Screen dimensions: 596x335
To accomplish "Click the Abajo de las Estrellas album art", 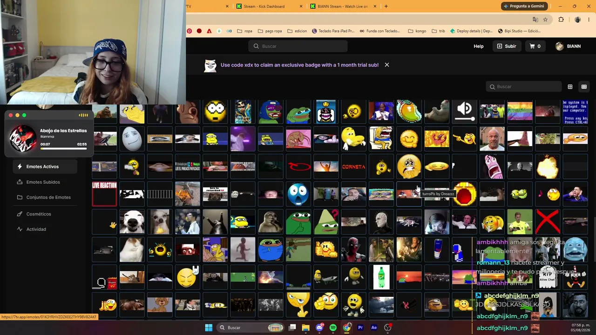I will 23,138.
